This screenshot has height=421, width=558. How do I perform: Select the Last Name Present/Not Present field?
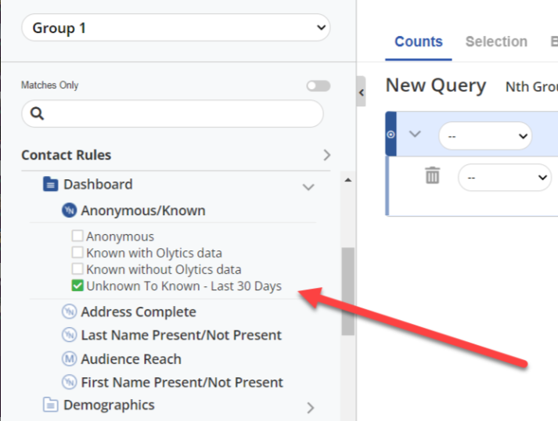tap(181, 336)
